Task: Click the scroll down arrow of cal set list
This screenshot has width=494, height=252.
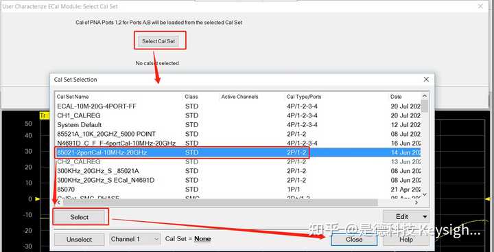Action: click(425, 194)
